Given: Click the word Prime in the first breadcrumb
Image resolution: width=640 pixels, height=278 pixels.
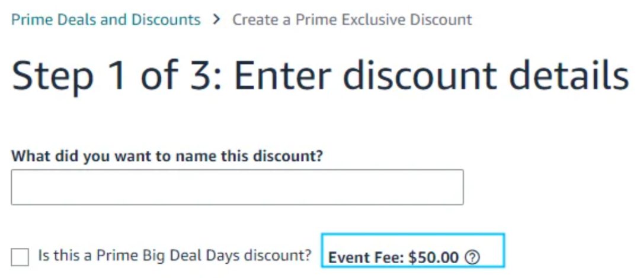Looking at the screenshot, I should click(x=32, y=19).
